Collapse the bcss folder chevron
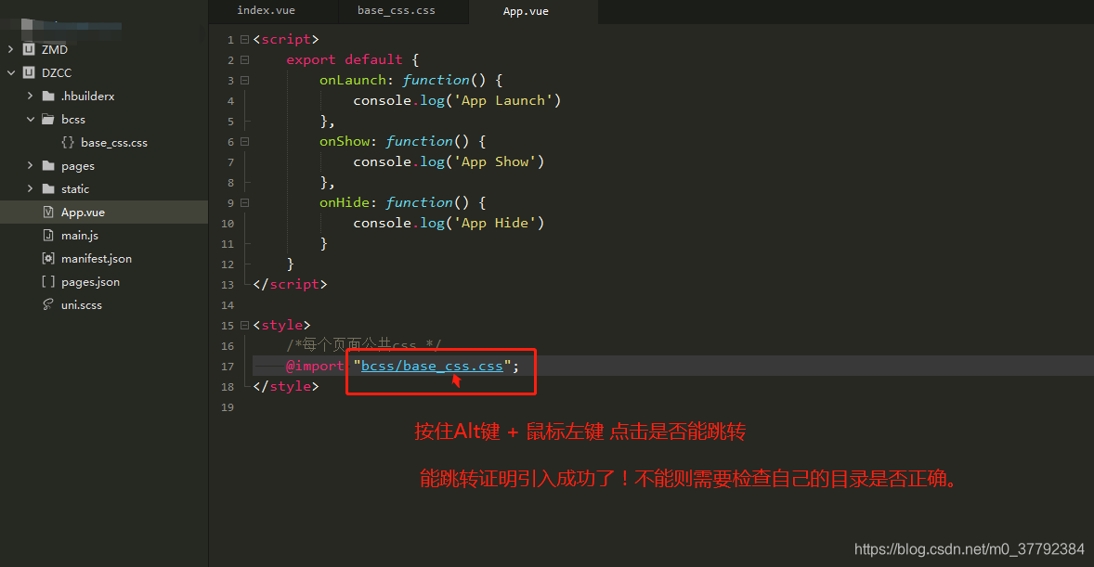The image size is (1094, 567). [x=30, y=120]
